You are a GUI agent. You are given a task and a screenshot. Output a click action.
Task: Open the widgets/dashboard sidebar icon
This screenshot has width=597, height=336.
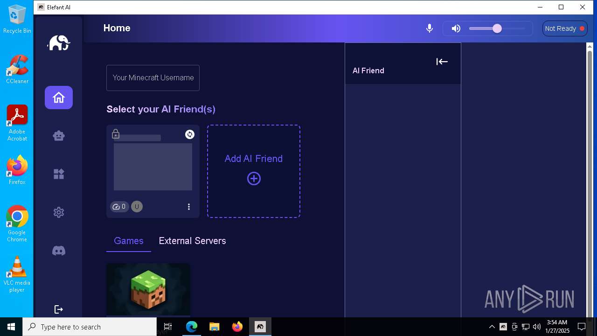point(59,174)
